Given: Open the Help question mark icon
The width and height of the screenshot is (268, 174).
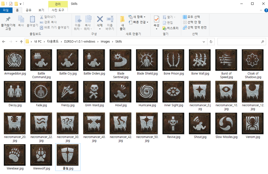Looking at the screenshot, I should pyautogui.click(x=266, y=10).
